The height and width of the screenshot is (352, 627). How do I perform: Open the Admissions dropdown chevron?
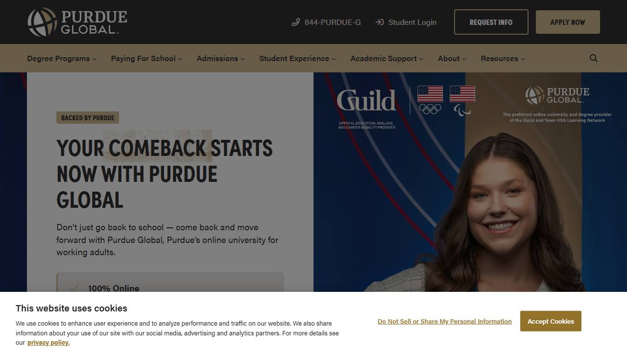pos(242,59)
